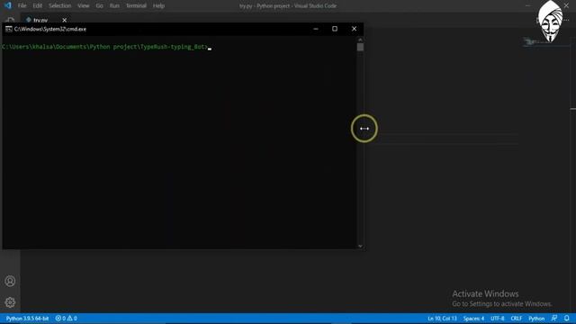Open the Manage gear icon

click(10, 302)
